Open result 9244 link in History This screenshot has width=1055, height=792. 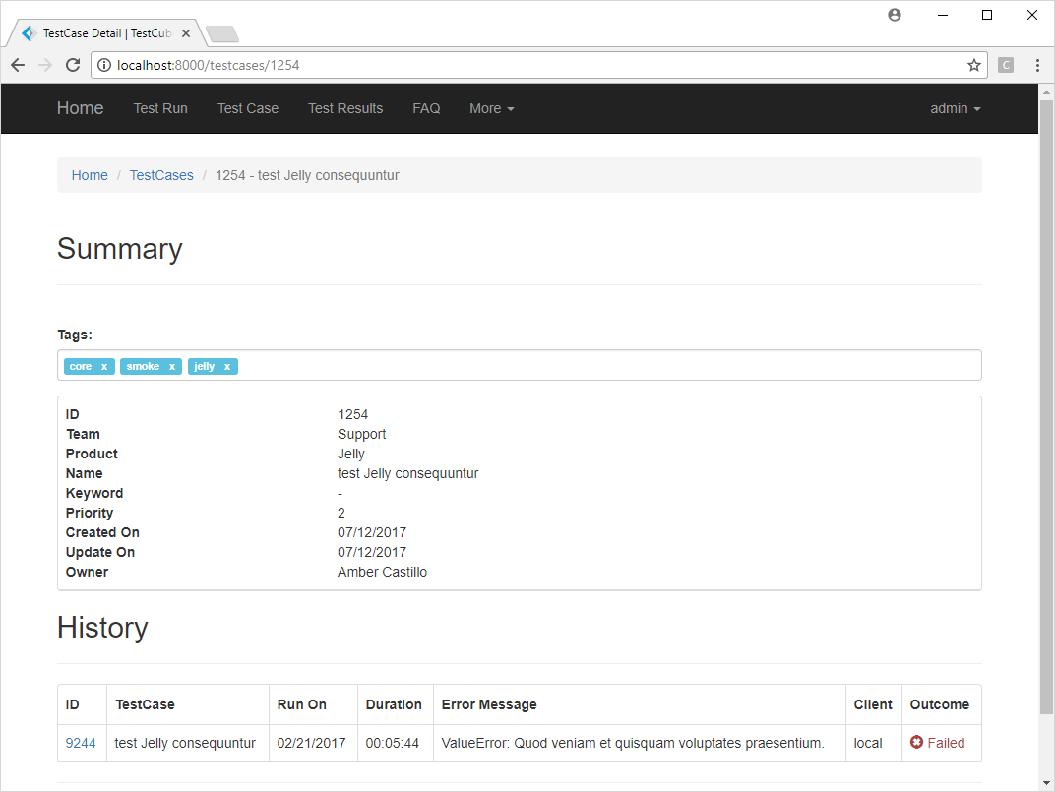(81, 743)
